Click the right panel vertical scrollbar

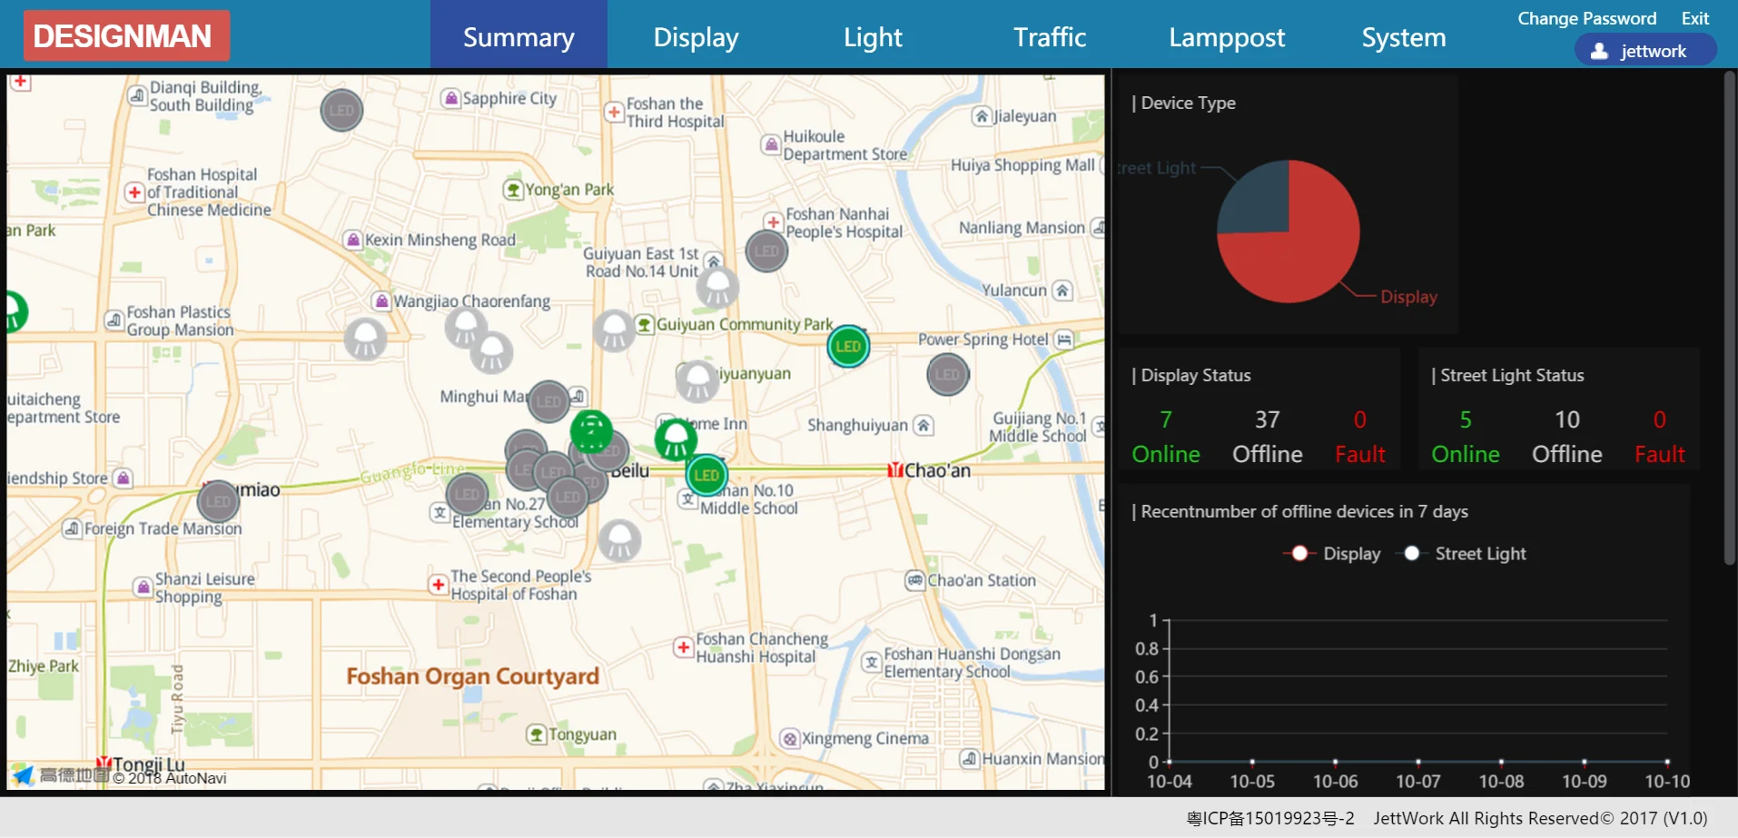coord(1729,318)
